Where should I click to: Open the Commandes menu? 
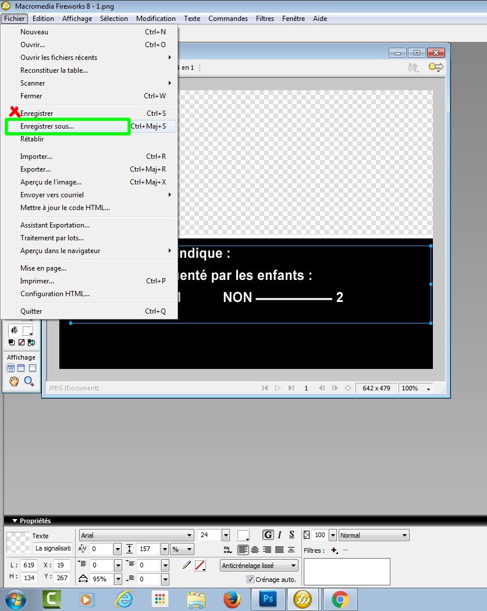(228, 18)
